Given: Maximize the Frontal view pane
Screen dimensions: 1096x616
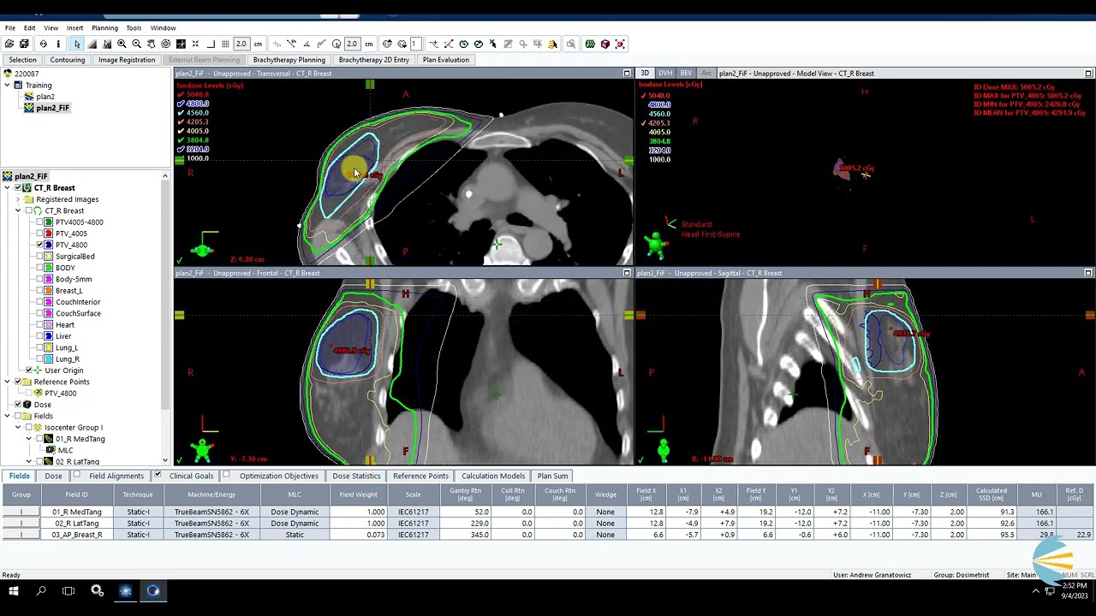Looking at the screenshot, I should coord(627,273).
